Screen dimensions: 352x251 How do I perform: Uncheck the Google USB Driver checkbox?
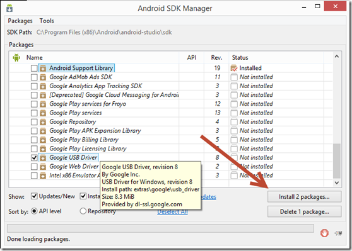click(x=34, y=158)
